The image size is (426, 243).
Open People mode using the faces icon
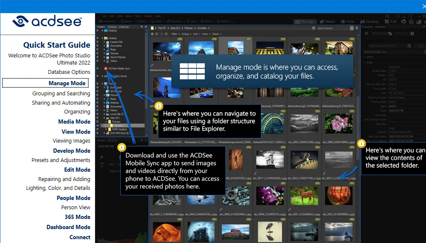404,22
